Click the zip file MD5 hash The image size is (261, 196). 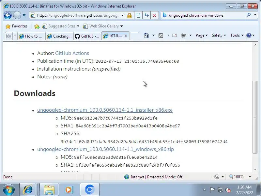click(x=116, y=157)
